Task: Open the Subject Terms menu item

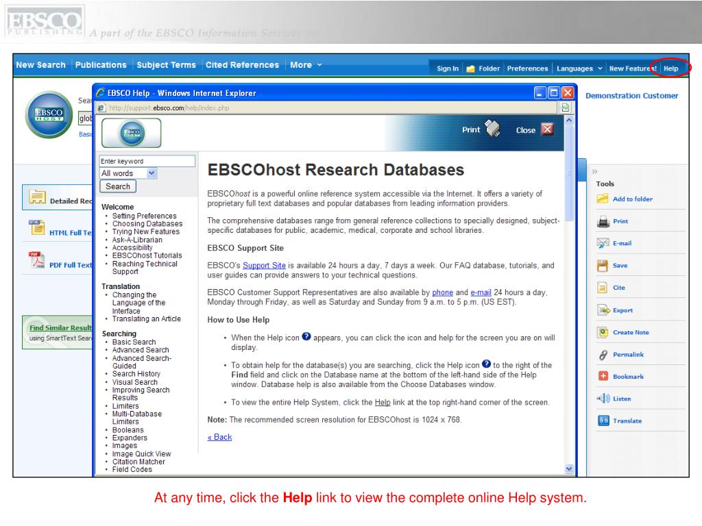Action: point(166,65)
